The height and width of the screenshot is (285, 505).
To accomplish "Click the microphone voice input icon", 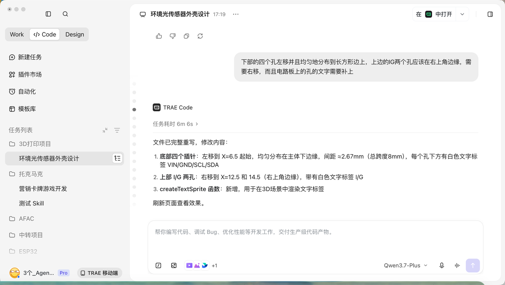I will pyautogui.click(x=442, y=266).
